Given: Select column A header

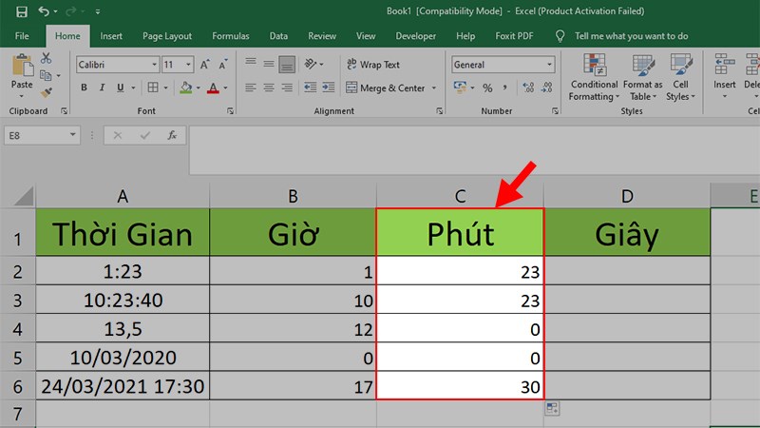Looking at the screenshot, I should 123,196.
